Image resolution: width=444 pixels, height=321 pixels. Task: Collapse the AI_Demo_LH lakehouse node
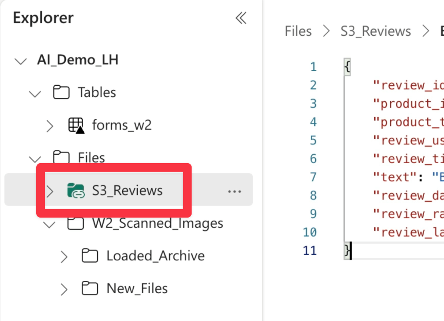point(20,61)
